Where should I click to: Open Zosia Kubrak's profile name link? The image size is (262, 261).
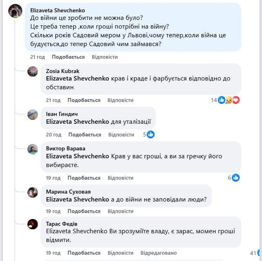point(63,71)
